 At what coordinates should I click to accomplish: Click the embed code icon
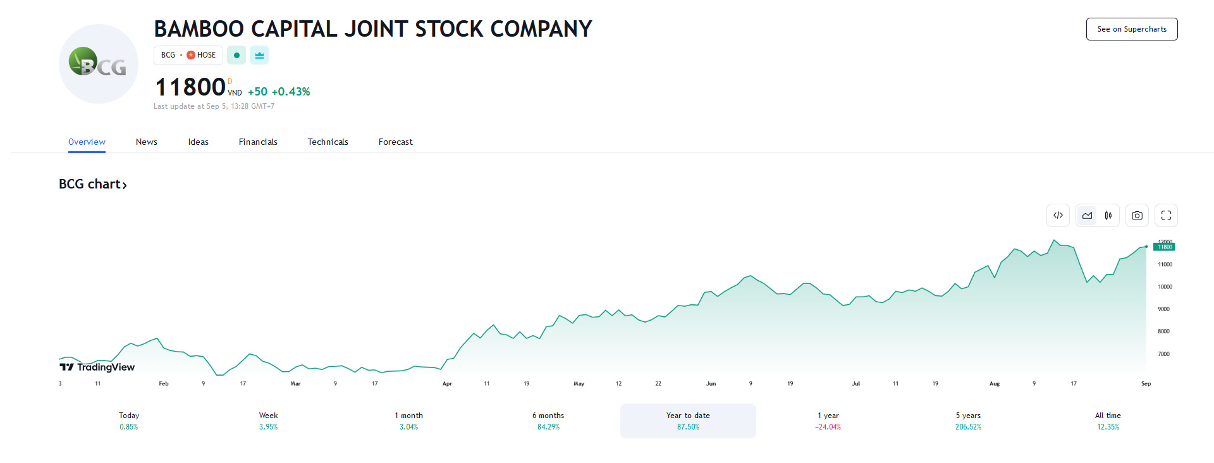(x=1058, y=216)
